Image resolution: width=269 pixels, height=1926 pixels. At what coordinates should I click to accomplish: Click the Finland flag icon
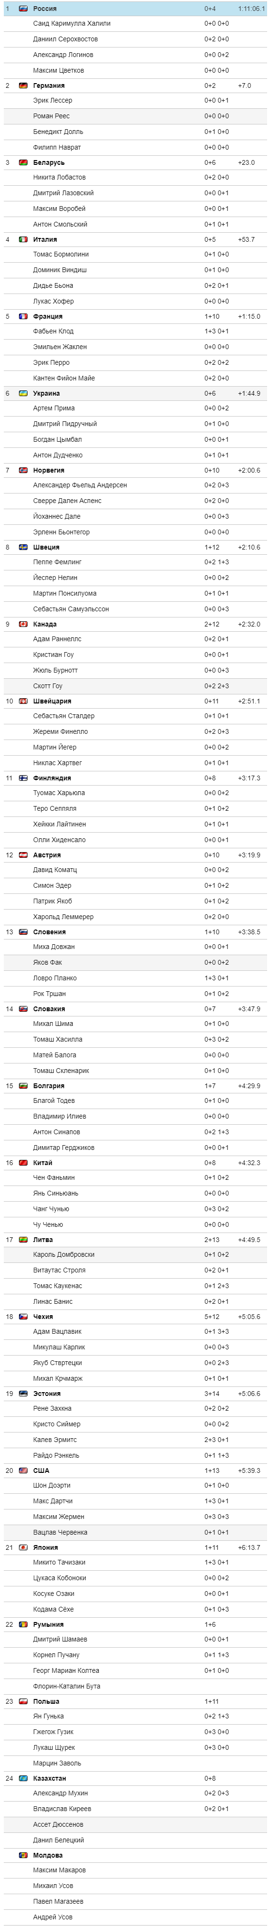click(23, 778)
